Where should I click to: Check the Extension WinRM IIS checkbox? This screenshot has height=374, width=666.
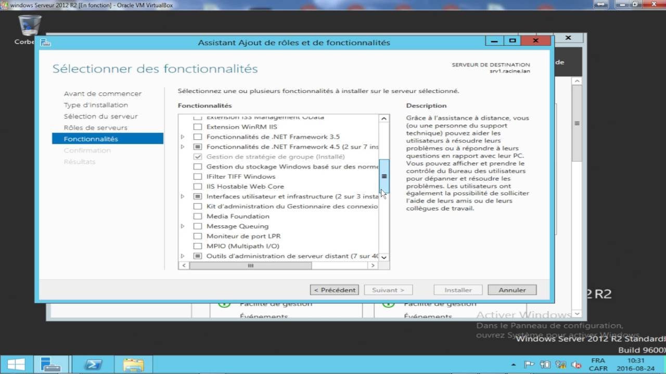pos(197,127)
